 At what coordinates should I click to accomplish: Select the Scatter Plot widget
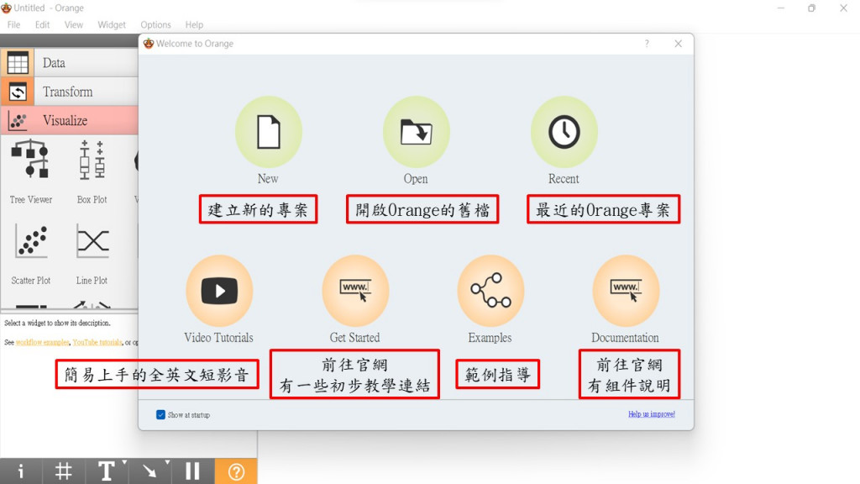pyautogui.click(x=31, y=254)
